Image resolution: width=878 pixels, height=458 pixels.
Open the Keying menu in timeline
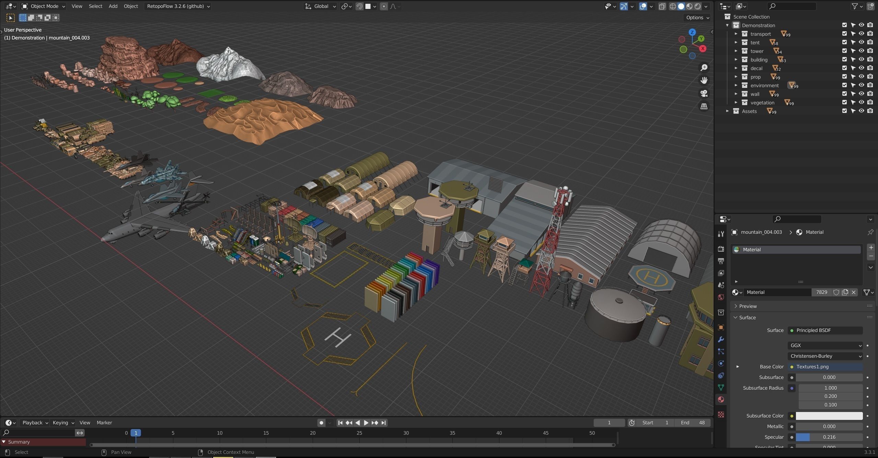point(63,423)
